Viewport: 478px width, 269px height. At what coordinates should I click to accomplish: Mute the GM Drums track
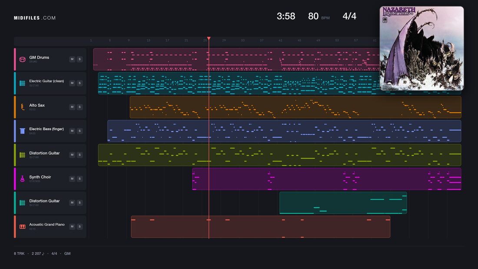point(72,59)
